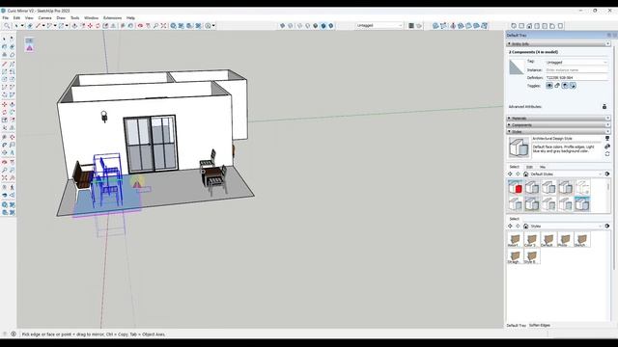Select the Isometric view icon

coord(514,26)
